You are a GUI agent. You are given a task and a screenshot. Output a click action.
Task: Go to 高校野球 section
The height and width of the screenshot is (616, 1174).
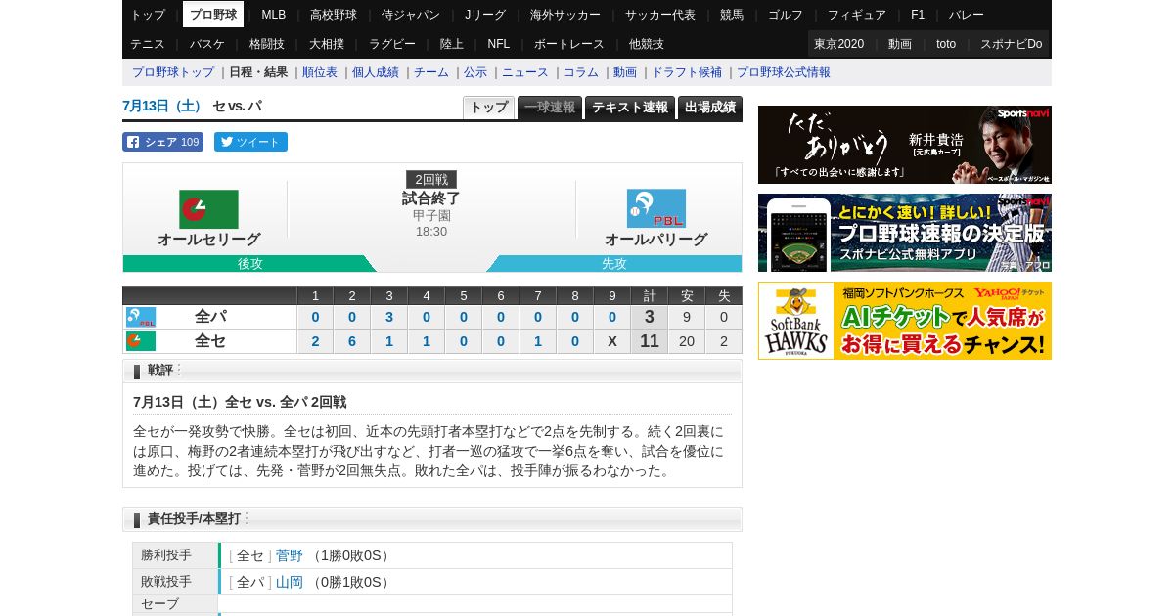coord(334,15)
